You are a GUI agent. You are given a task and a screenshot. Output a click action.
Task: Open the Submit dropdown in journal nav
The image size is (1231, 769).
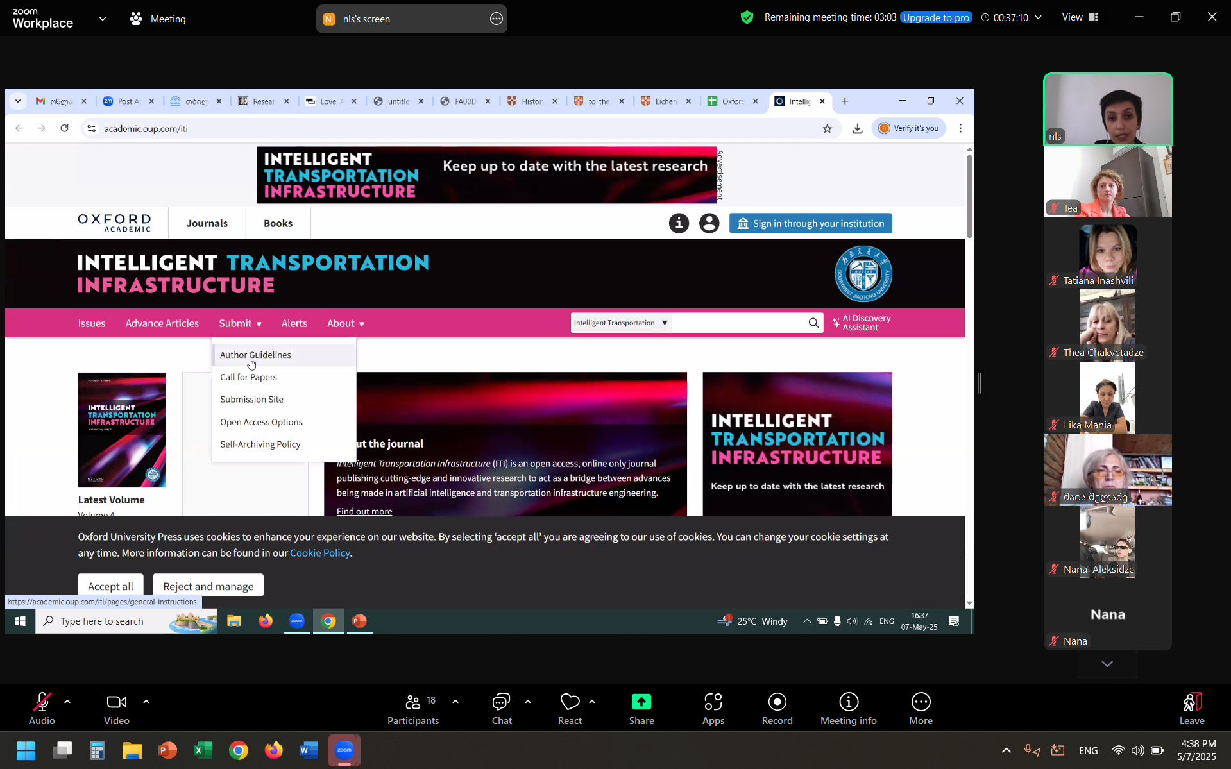point(240,323)
